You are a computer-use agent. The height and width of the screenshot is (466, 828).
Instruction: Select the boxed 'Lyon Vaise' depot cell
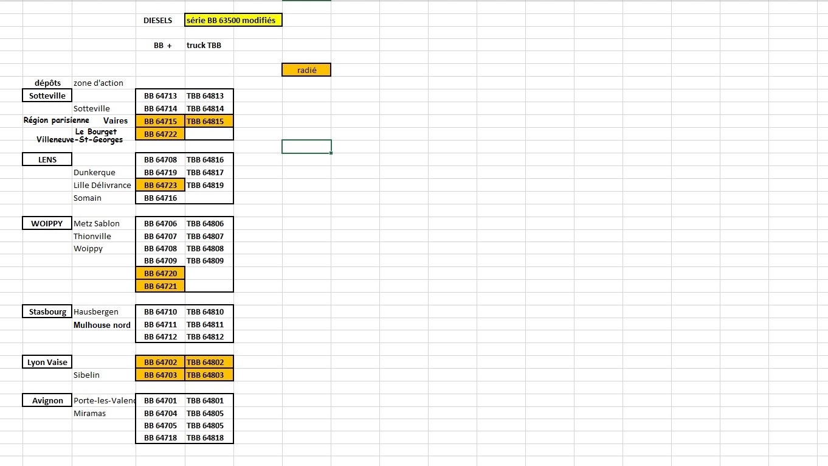[47, 362]
